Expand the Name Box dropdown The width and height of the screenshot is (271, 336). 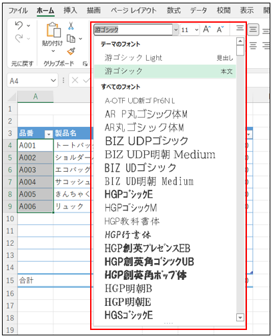53,80
